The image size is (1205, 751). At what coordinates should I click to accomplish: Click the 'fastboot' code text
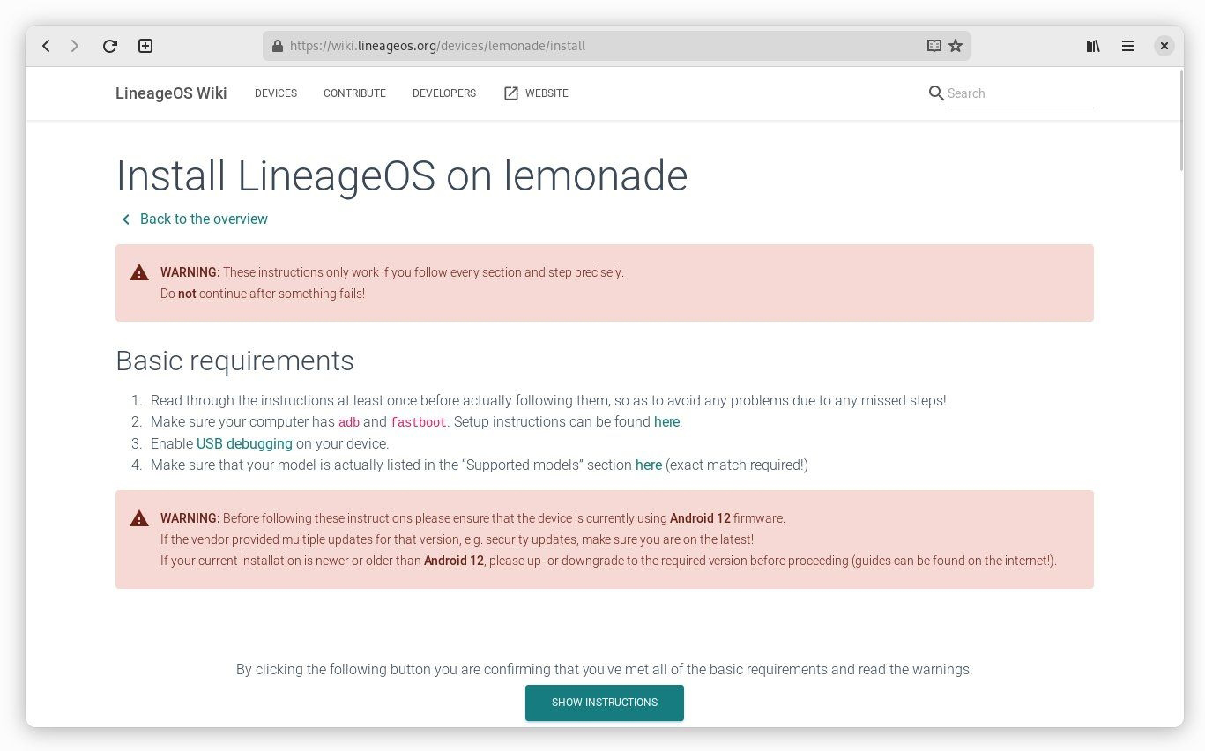pyautogui.click(x=419, y=422)
